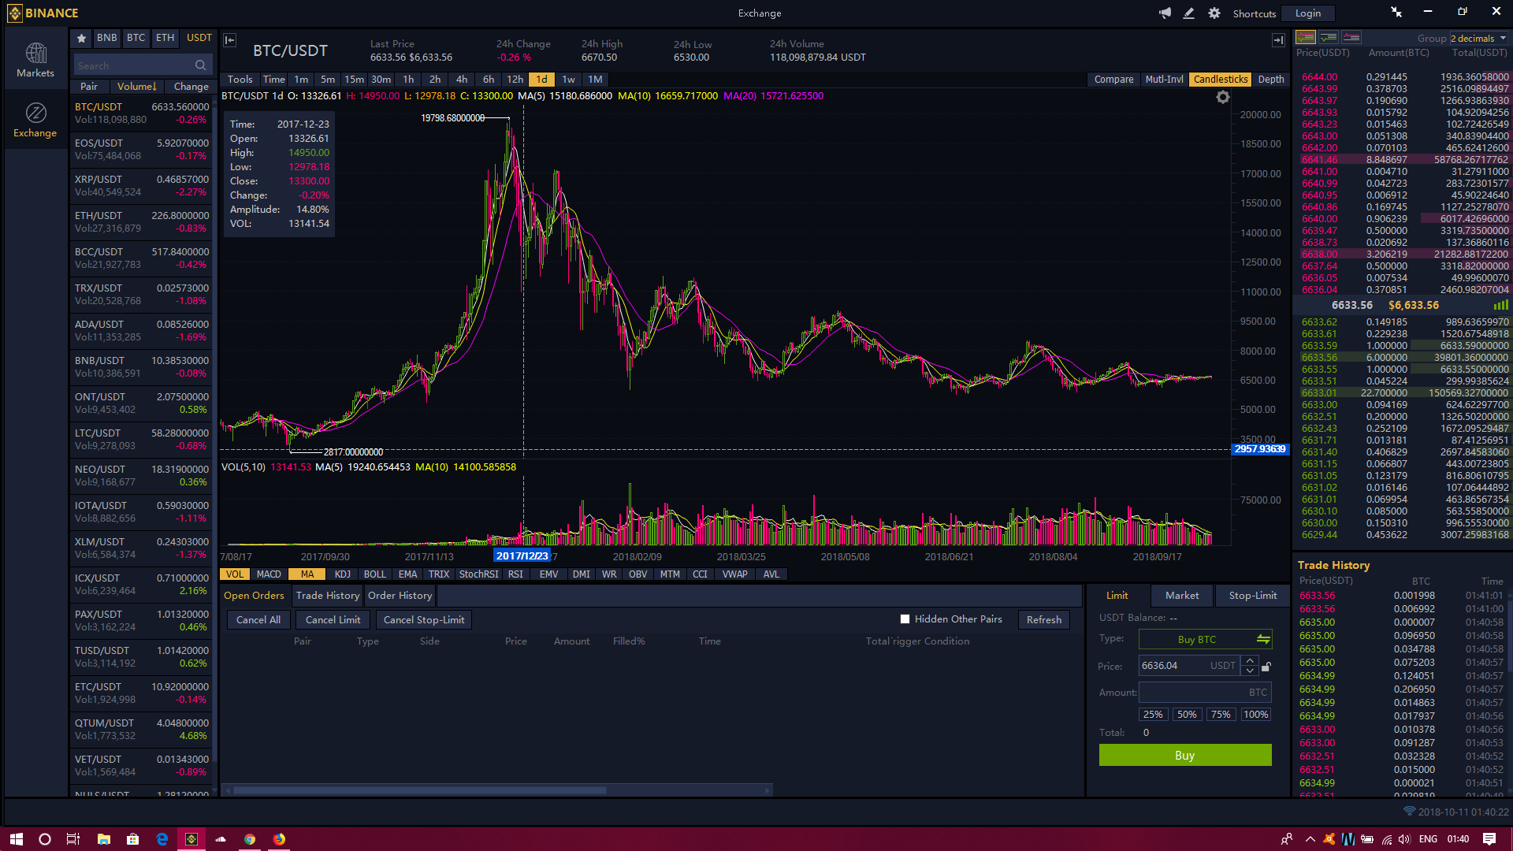Sort market list by Volume column

pos(137,87)
